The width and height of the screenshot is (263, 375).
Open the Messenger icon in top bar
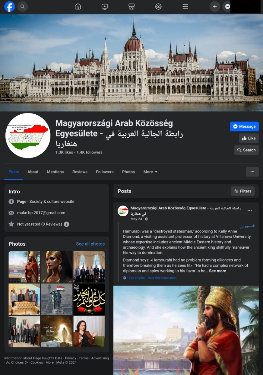pos(227,7)
